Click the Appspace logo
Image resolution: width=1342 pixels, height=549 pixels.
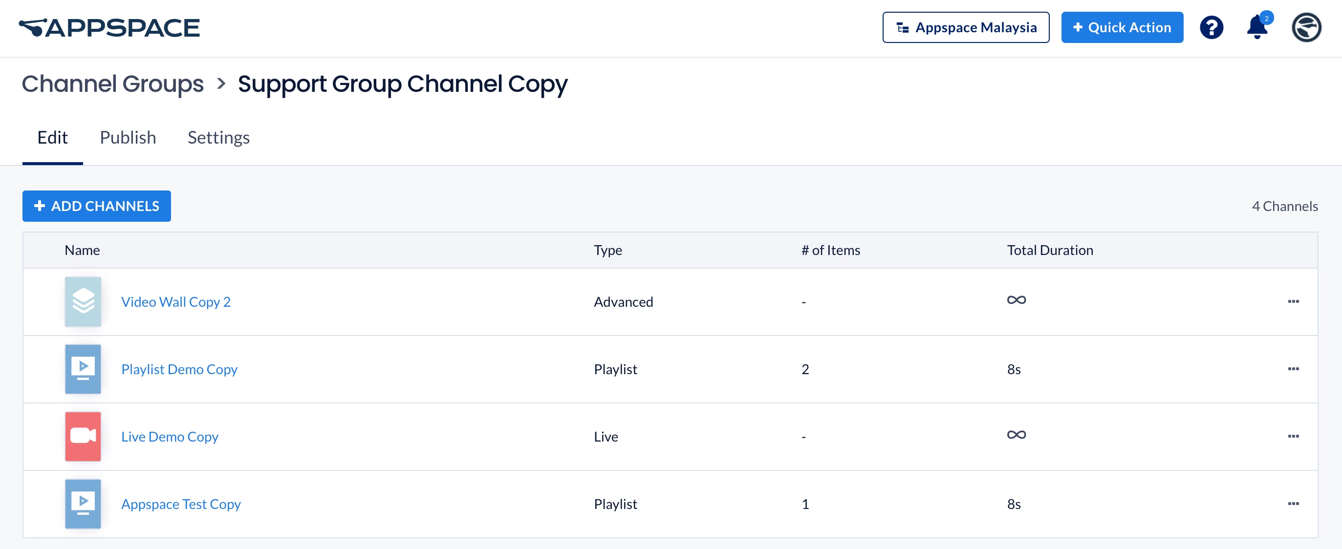coord(109,28)
